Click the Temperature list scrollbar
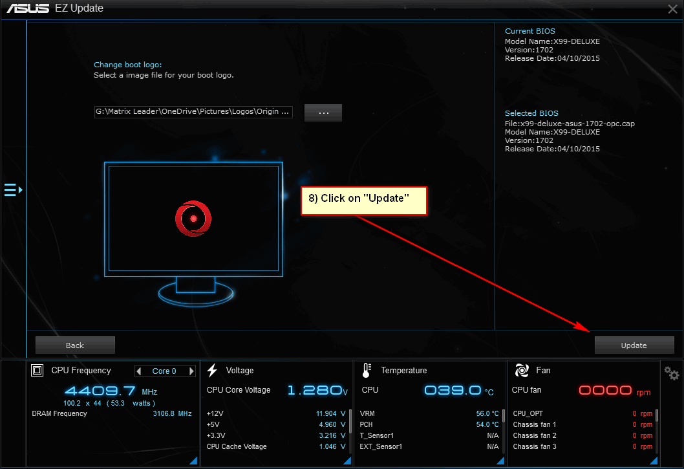The width and height of the screenshot is (684, 469). tap(504, 416)
